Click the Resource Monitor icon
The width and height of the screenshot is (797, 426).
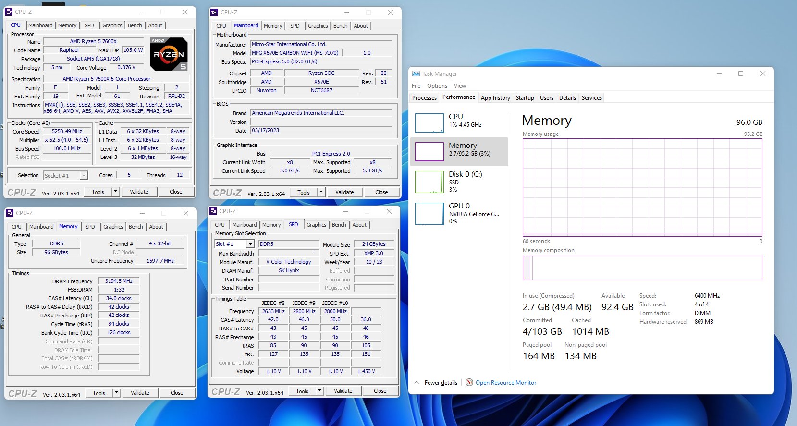(469, 383)
